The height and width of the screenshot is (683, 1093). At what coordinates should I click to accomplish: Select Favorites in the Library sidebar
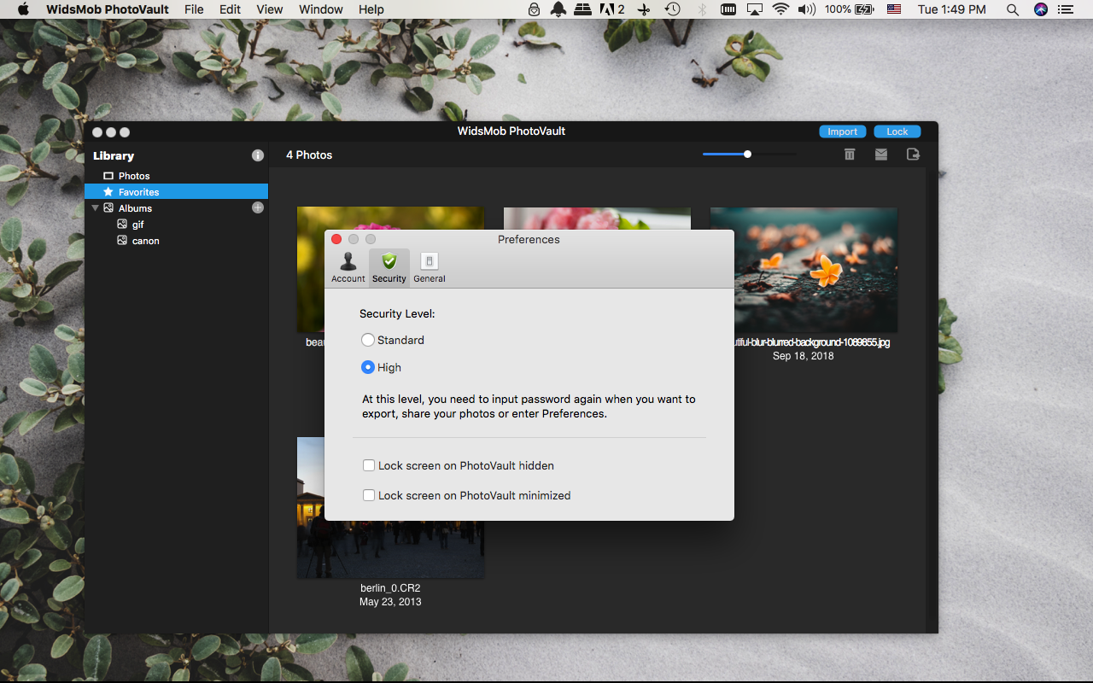point(177,192)
